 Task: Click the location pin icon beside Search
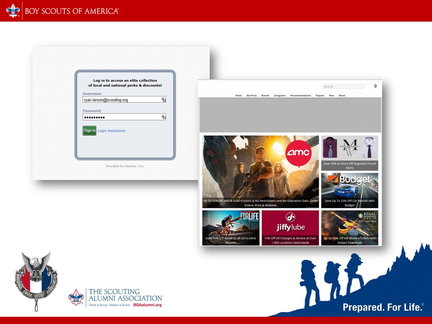tap(375, 86)
